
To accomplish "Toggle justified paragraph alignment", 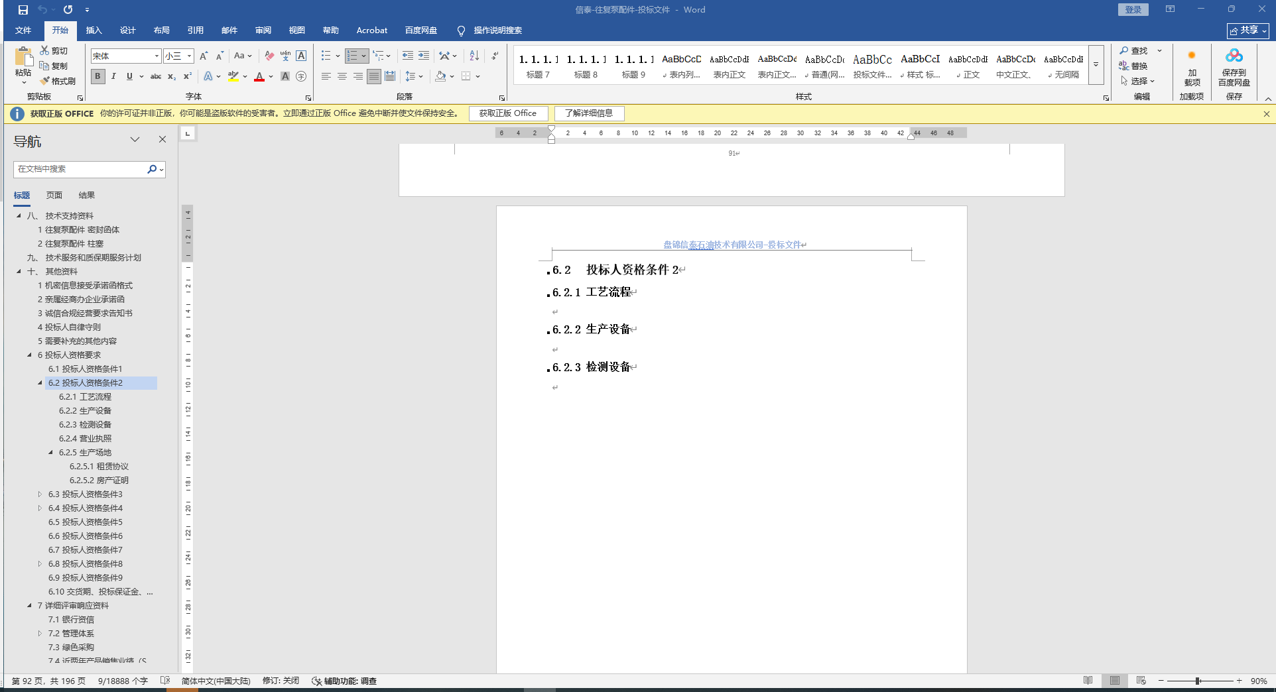I will 374,77.
